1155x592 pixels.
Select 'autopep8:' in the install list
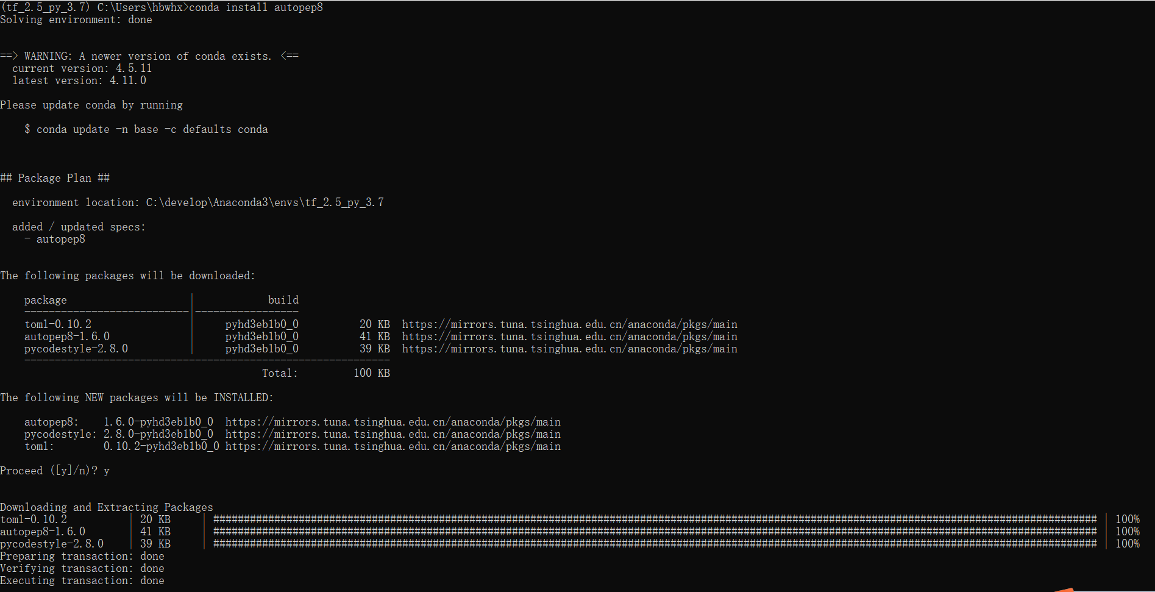click(x=52, y=422)
